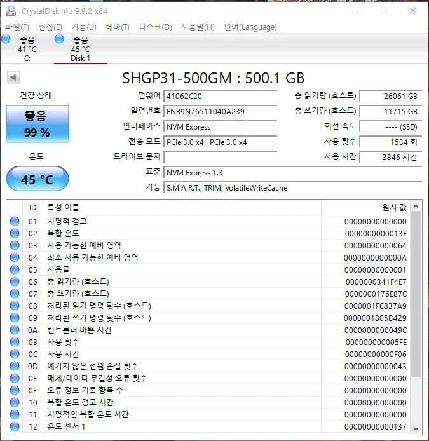Viewport: 429px width, 441px height.
Task: Open the 디스크(D) menu
Action: click(155, 27)
